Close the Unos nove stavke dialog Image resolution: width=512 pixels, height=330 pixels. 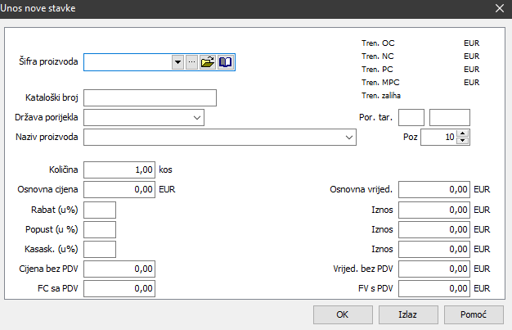click(499, 9)
